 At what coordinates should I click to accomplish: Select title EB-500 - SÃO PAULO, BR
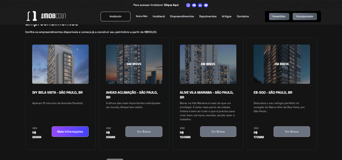(273, 93)
